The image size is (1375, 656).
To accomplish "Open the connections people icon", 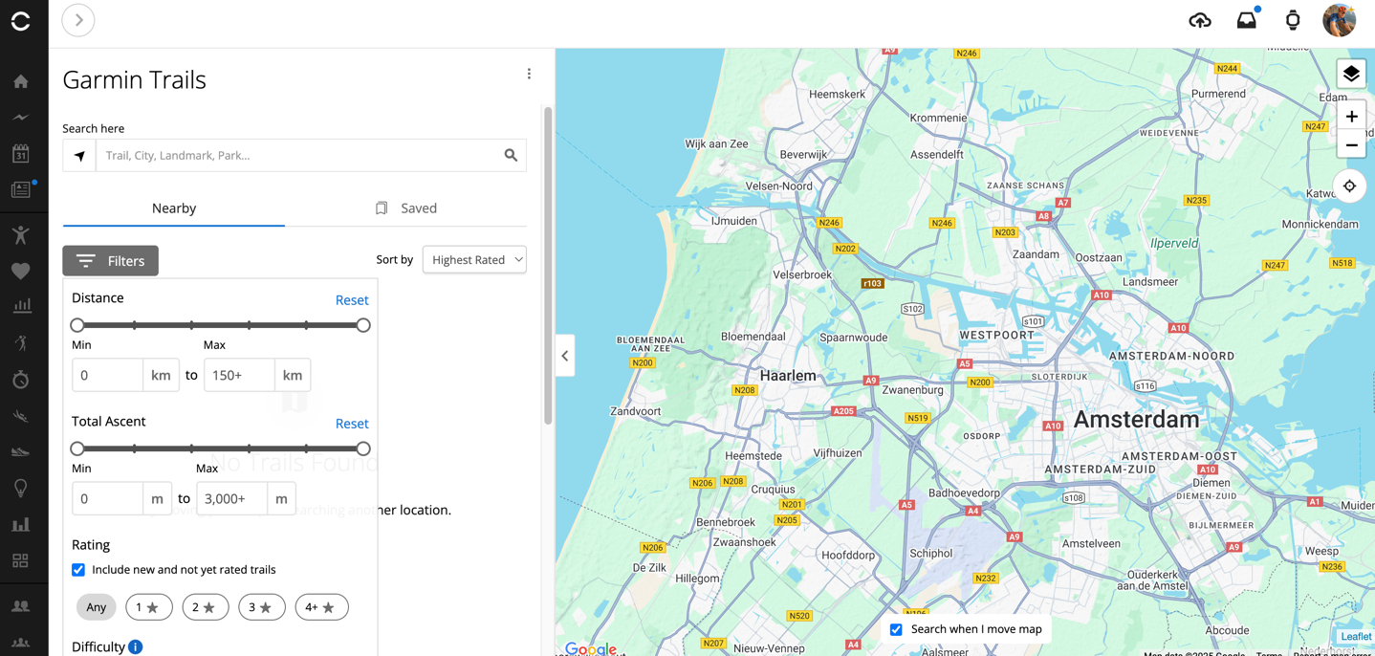I will pyautogui.click(x=21, y=606).
